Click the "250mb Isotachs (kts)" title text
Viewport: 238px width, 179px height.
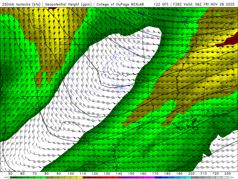tap(21, 4)
